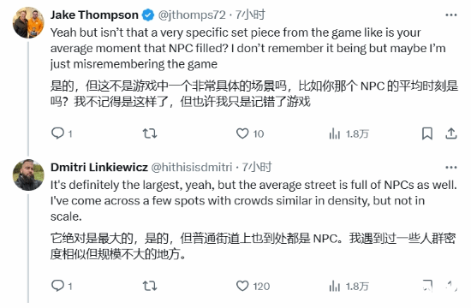Visit the @jthomps72 handle
This screenshot has width=471, height=308.
coord(192,15)
